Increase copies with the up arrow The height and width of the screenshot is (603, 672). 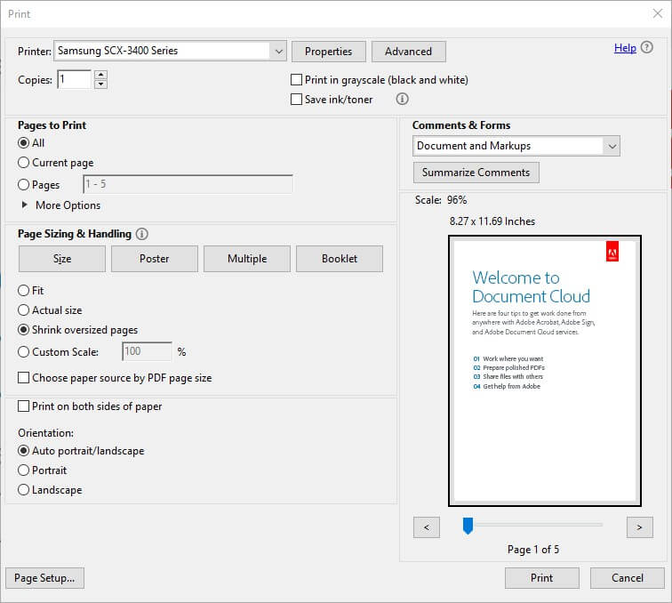pos(100,74)
